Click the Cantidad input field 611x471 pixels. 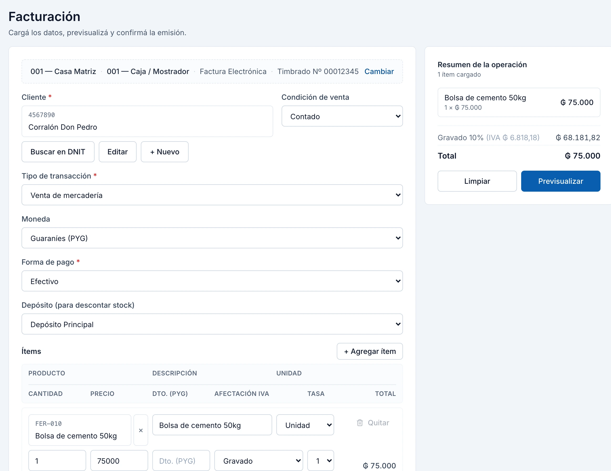57,461
